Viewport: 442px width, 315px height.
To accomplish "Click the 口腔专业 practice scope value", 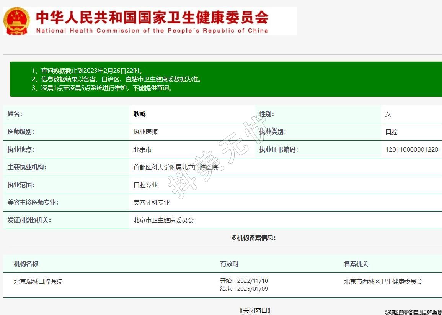I will click(x=145, y=185).
